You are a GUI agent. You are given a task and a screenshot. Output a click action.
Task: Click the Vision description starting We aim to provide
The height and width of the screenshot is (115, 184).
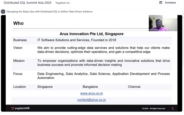103,50
